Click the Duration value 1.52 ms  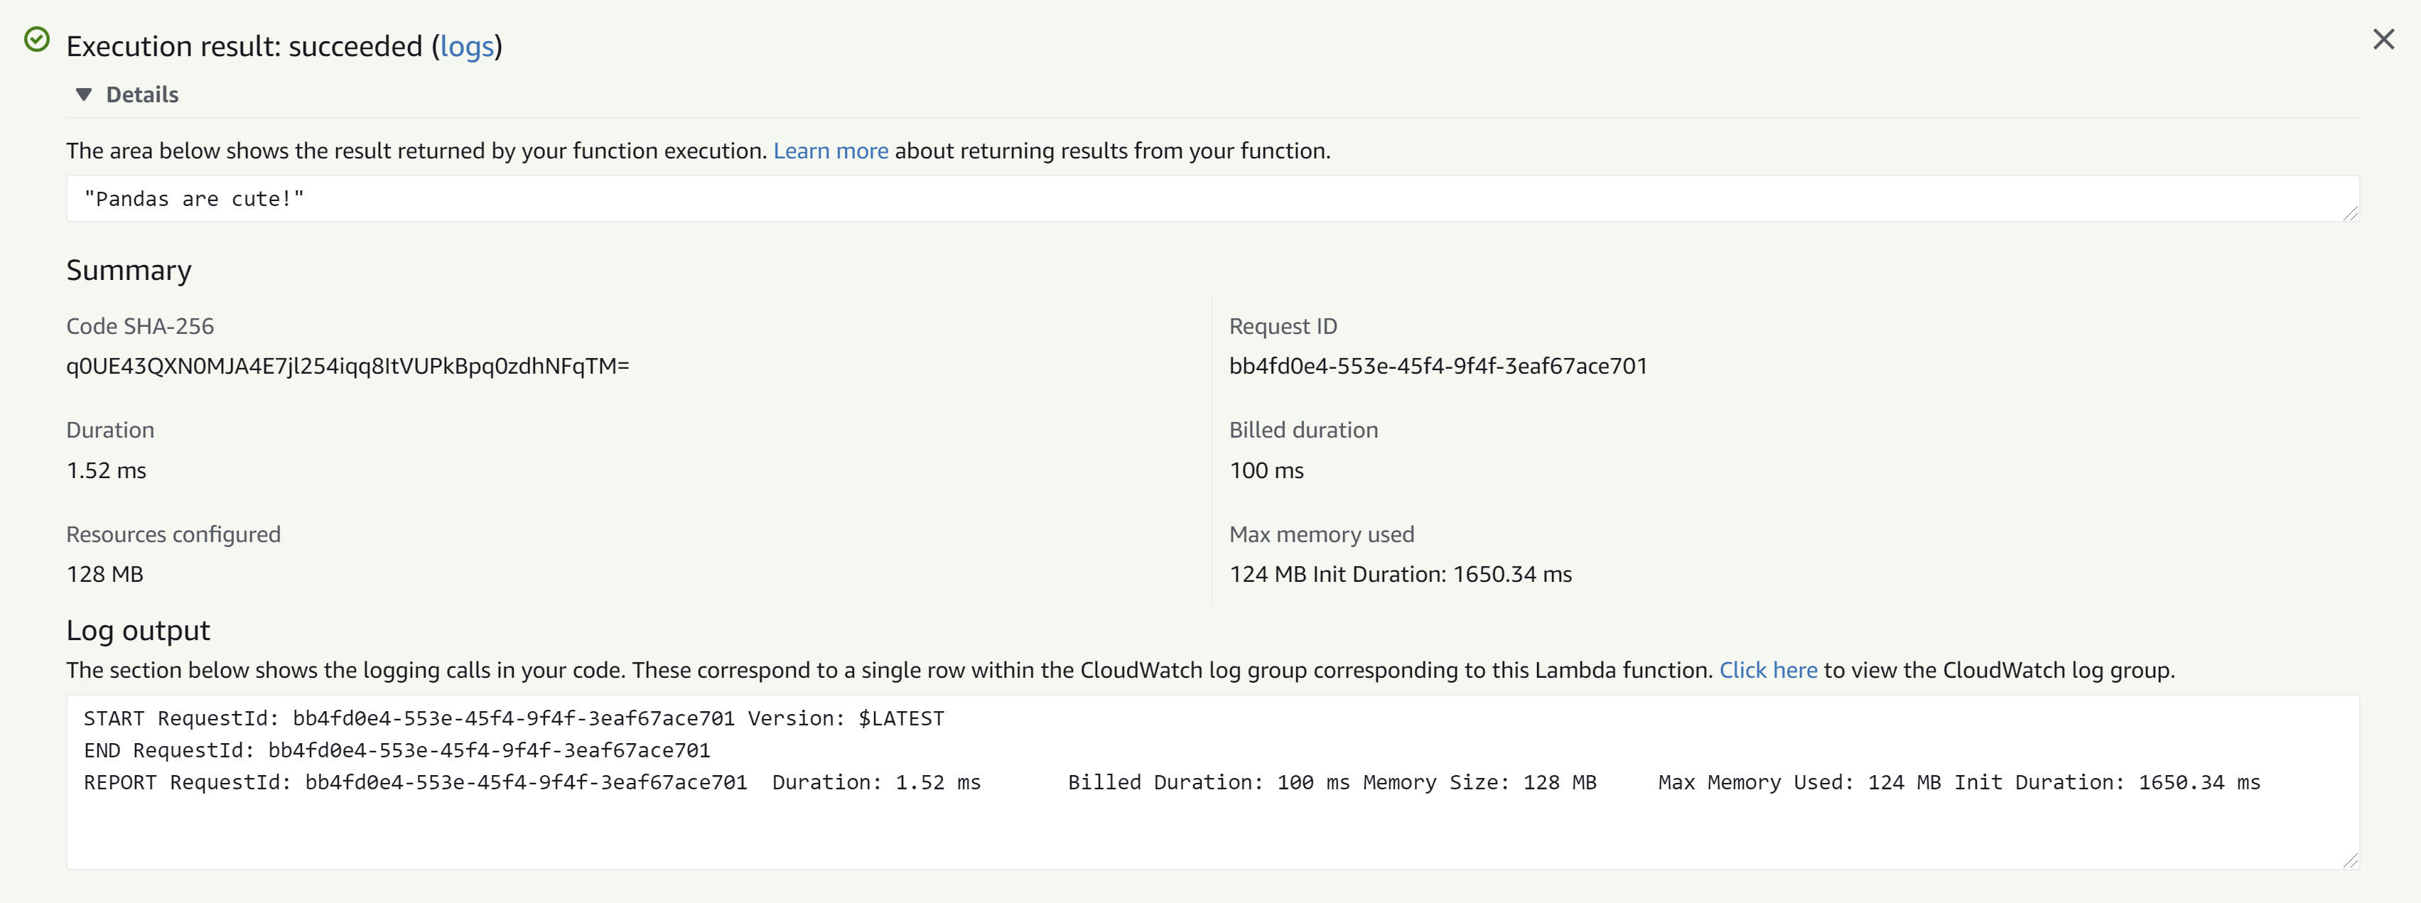(106, 471)
